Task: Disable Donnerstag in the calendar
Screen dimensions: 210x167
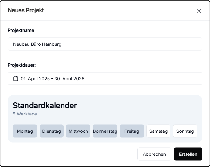Action: pyautogui.click(x=105, y=131)
